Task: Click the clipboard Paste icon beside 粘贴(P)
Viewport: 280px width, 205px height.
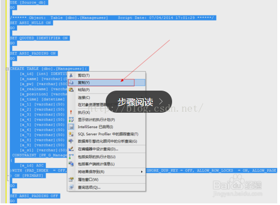Action: coord(71,90)
